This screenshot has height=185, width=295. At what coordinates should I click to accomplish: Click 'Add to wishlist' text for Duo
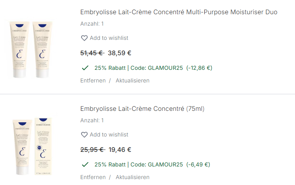[x=109, y=38]
